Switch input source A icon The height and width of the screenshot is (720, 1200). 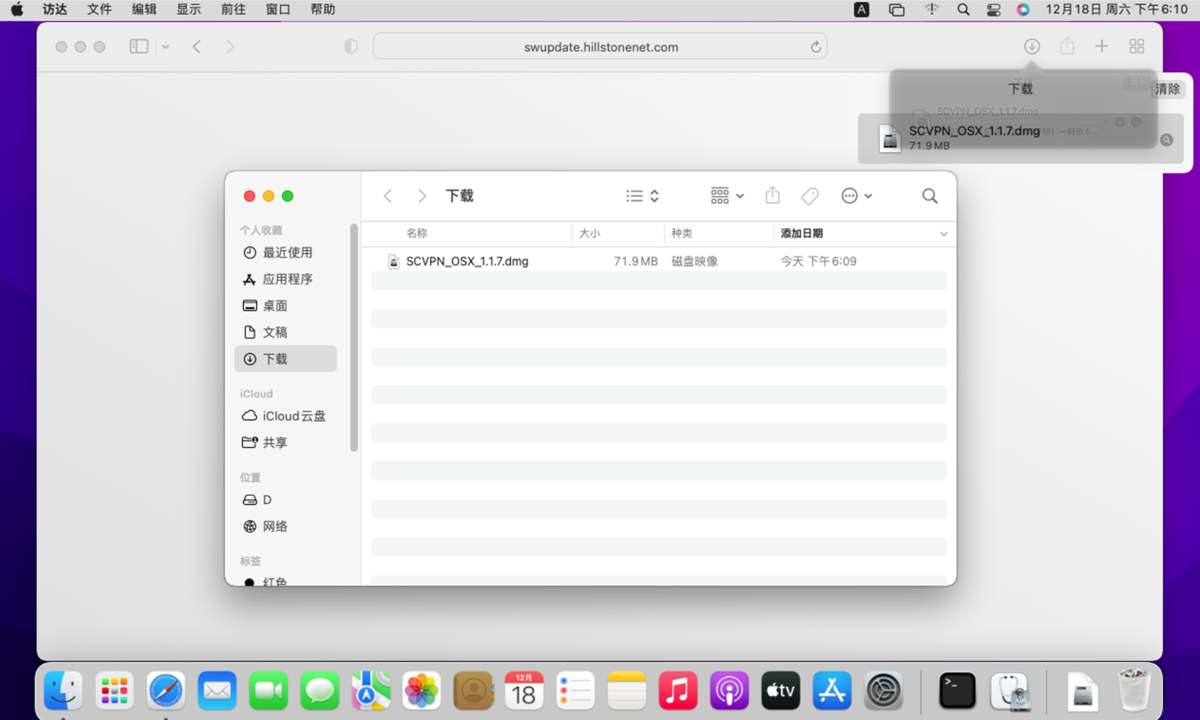(x=862, y=9)
